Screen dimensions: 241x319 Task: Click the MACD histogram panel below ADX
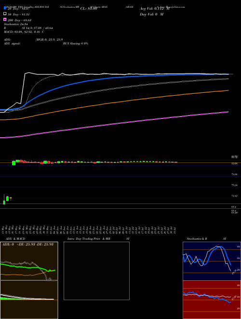point(29,300)
